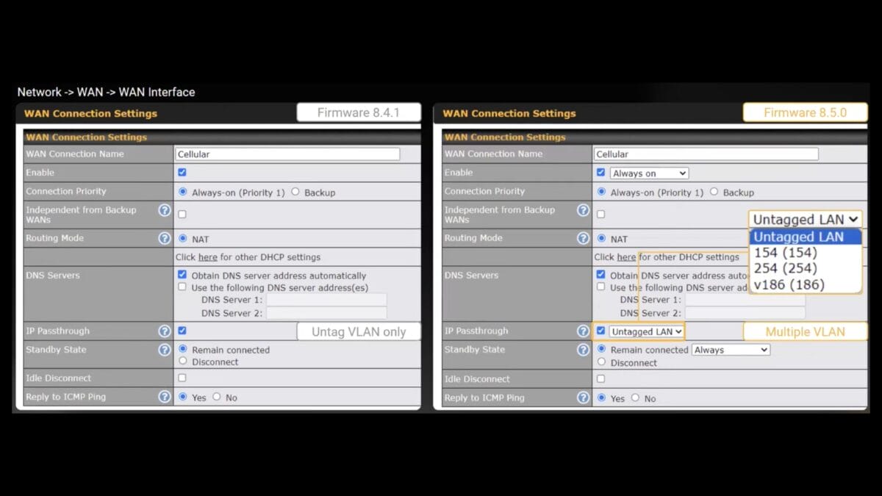This screenshot has height=496, width=882.
Task: Click help icon for Routing Mode in Firmware 8.4.1 panel
Action: click(165, 238)
